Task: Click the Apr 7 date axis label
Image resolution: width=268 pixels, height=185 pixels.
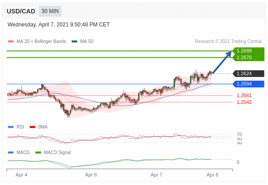Action: (x=157, y=175)
